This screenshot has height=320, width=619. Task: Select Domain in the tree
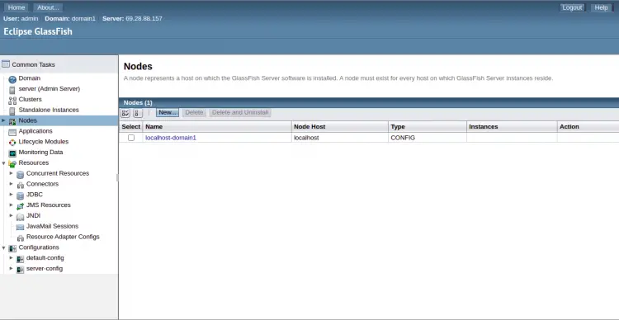(29, 78)
